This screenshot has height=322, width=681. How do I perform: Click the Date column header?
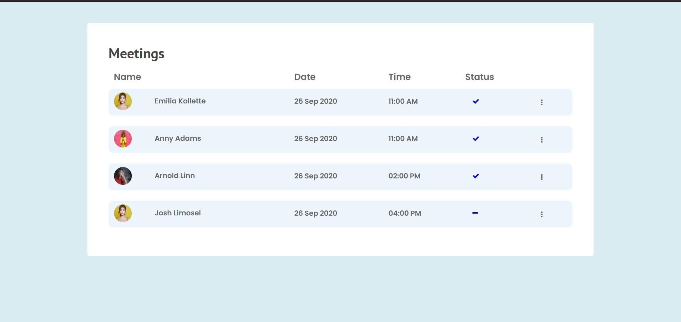[x=305, y=77]
